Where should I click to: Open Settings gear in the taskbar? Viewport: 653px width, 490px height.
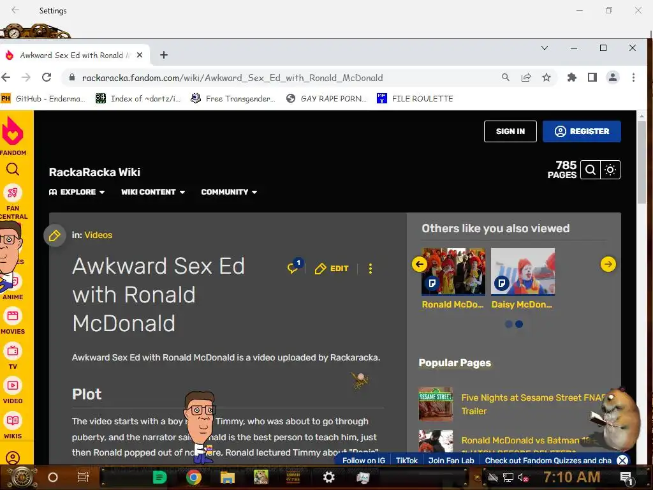tap(329, 477)
